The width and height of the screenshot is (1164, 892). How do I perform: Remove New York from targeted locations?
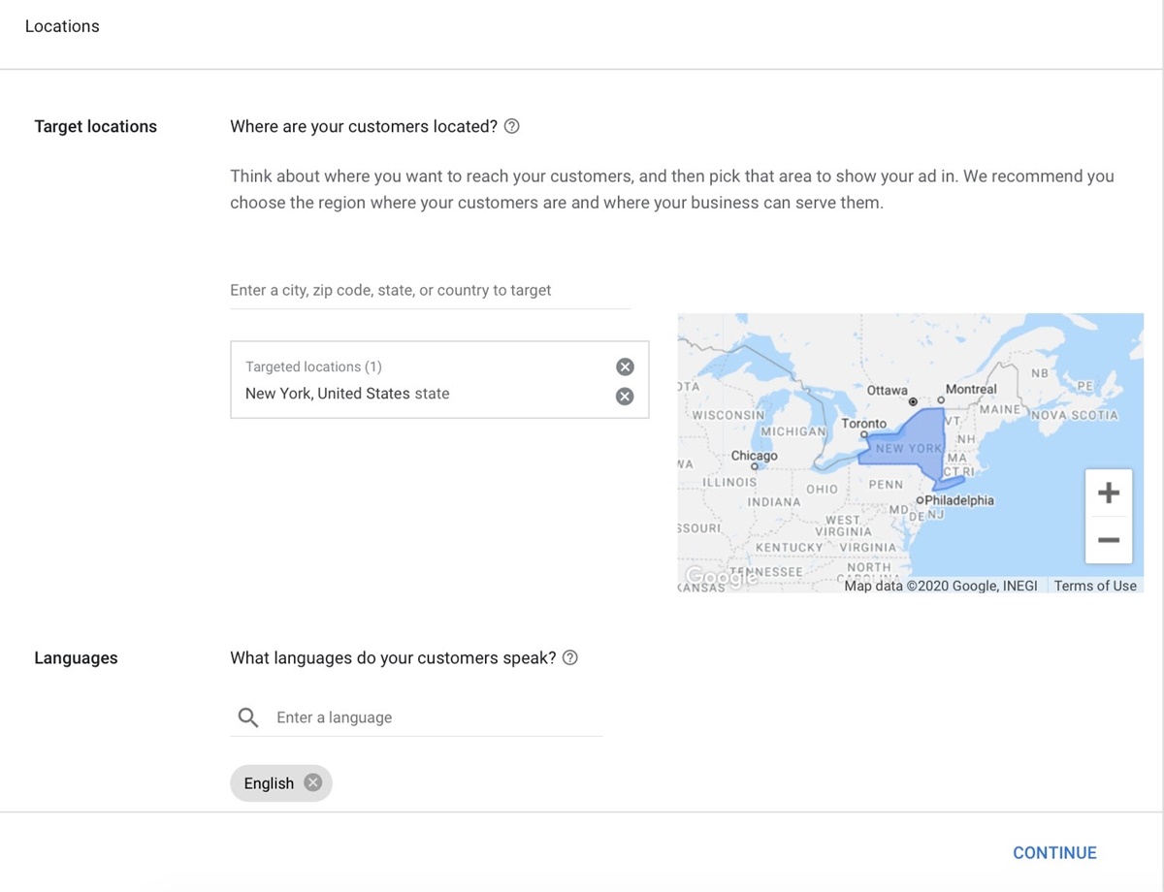coord(626,396)
